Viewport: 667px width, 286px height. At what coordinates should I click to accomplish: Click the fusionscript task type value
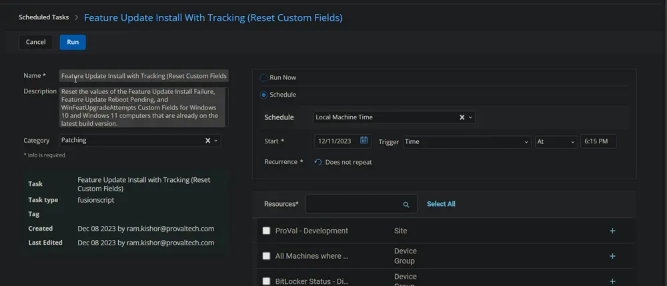(x=95, y=200)
